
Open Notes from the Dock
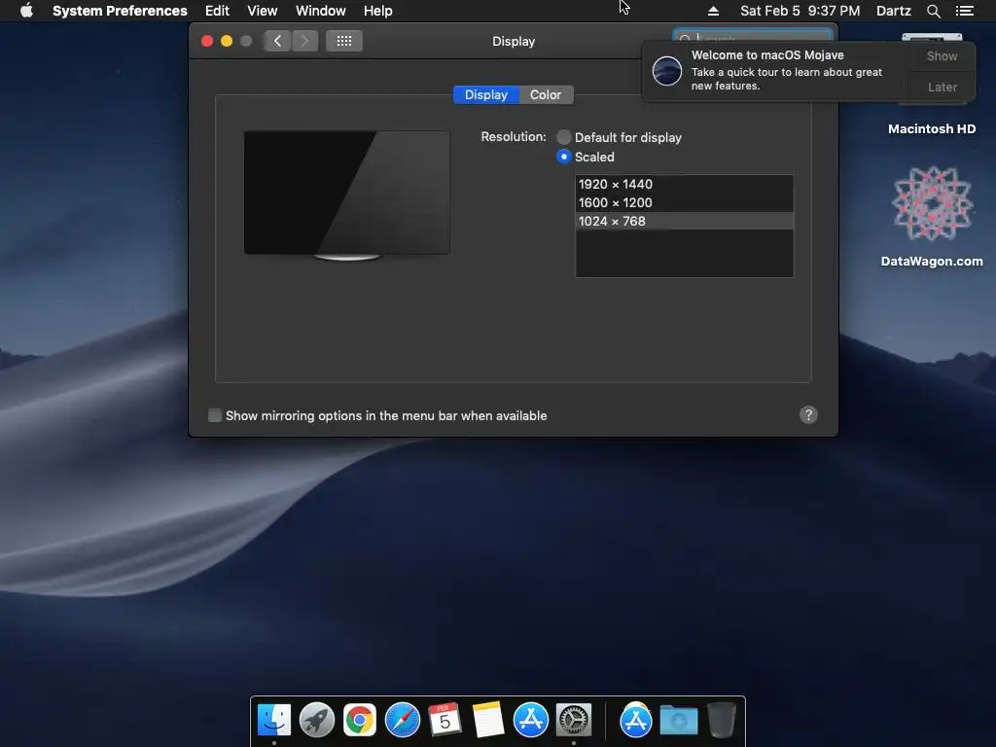488,721
